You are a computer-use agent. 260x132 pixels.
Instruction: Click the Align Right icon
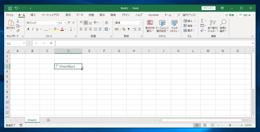pos(90,29)
